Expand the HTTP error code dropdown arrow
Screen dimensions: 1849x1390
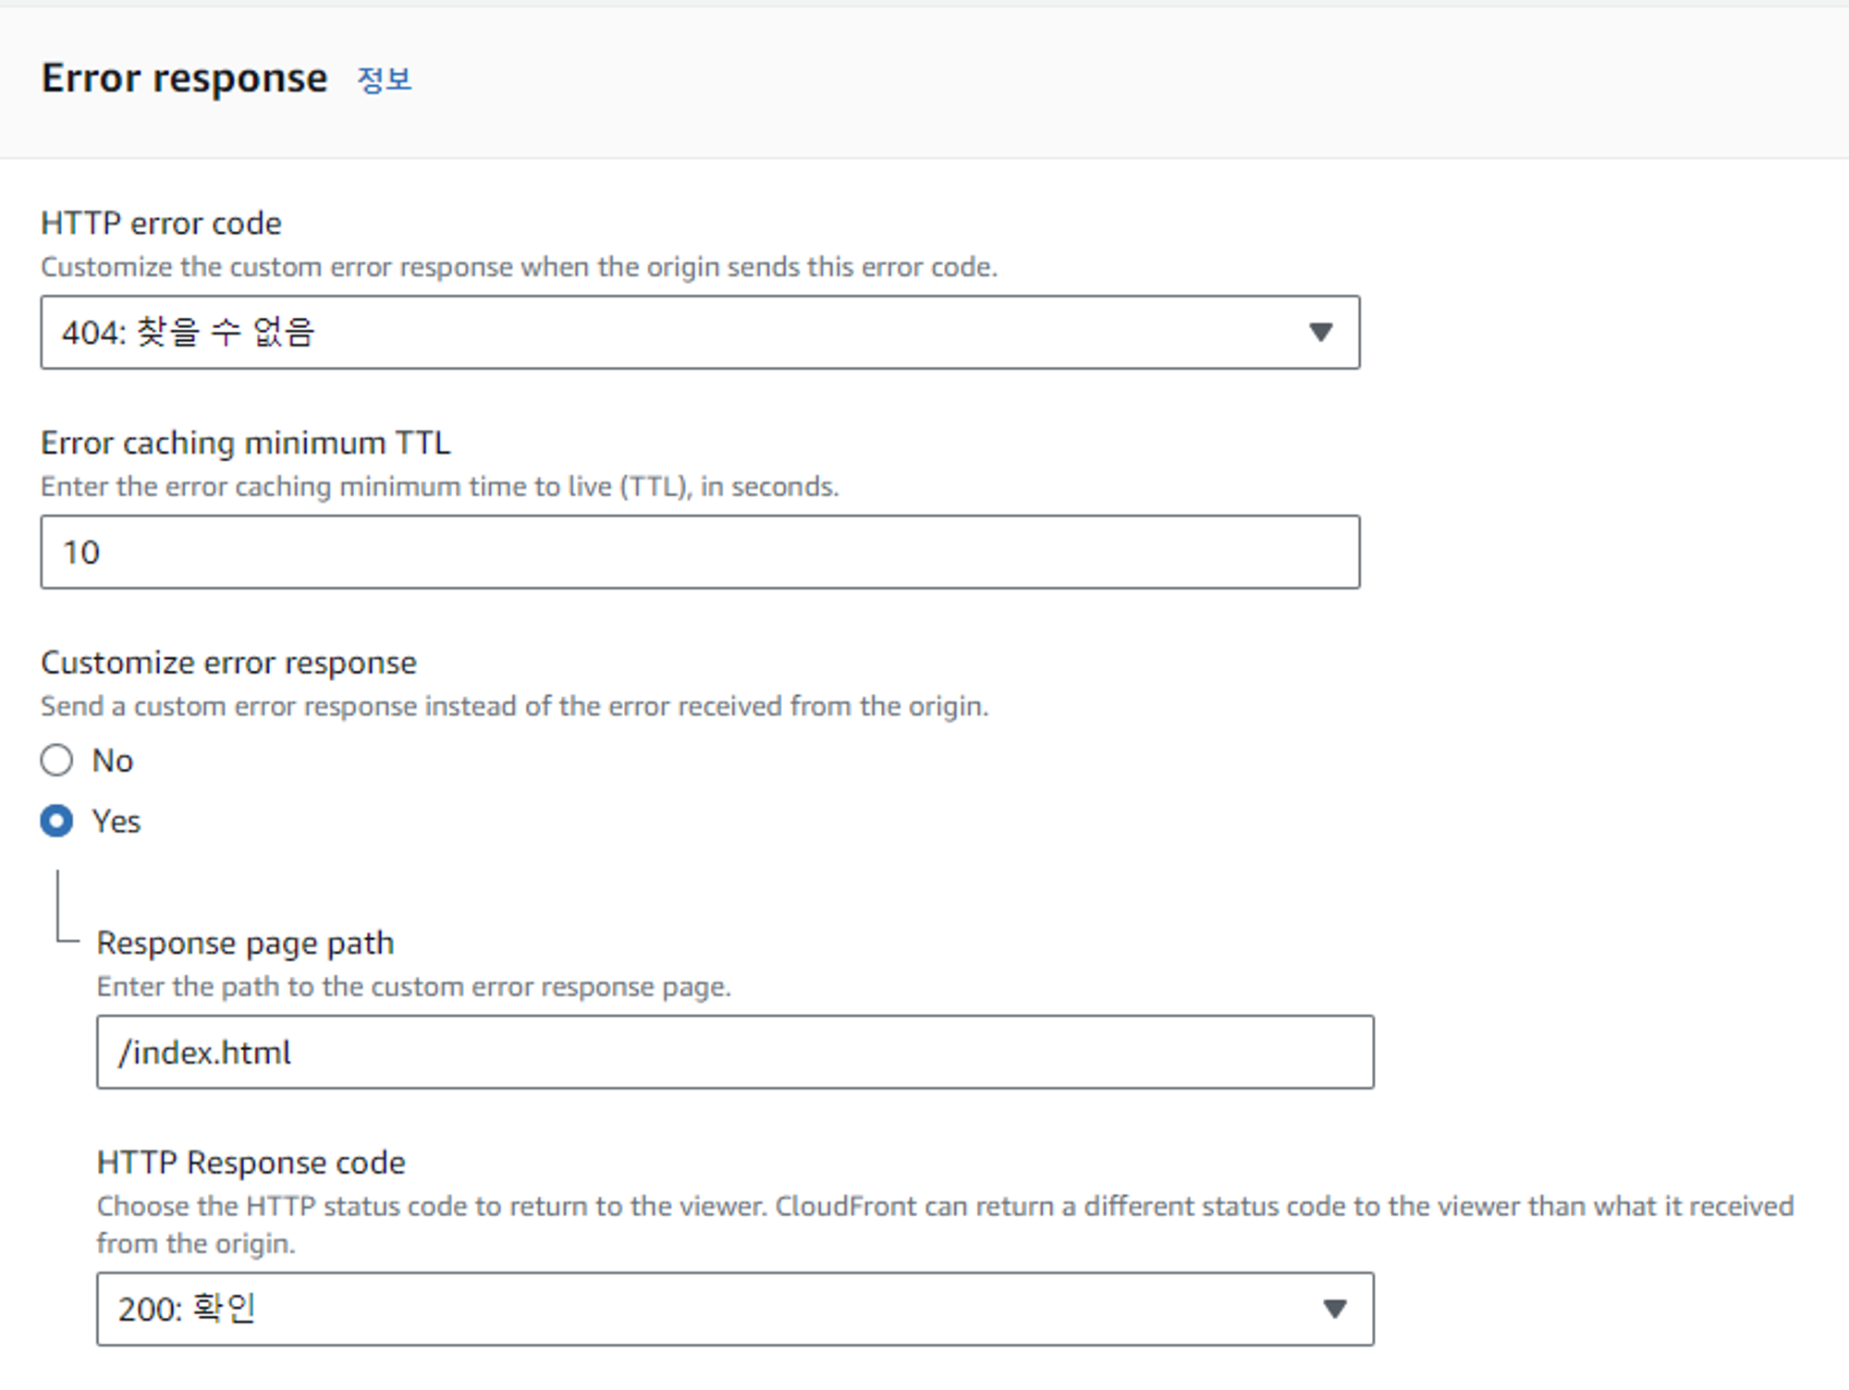pos(1320,332)
